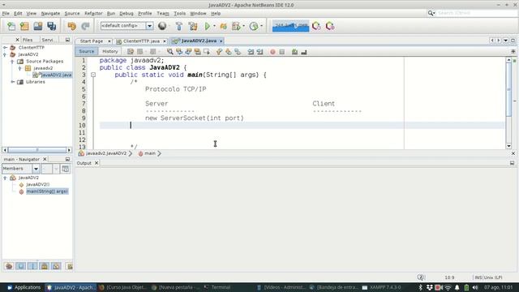Select main(String[] args) in Navigator

47,191
